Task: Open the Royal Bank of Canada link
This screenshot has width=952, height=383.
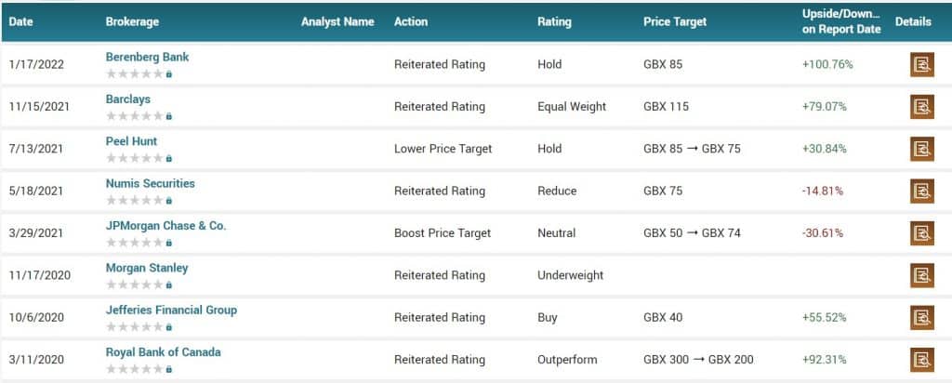Action: pos(164,352)
